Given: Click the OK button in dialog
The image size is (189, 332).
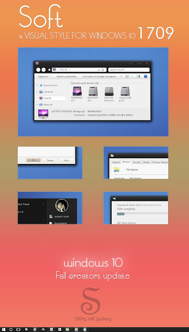Looking at the screenshot, I should pyautogui.click(x=33, y=160).
